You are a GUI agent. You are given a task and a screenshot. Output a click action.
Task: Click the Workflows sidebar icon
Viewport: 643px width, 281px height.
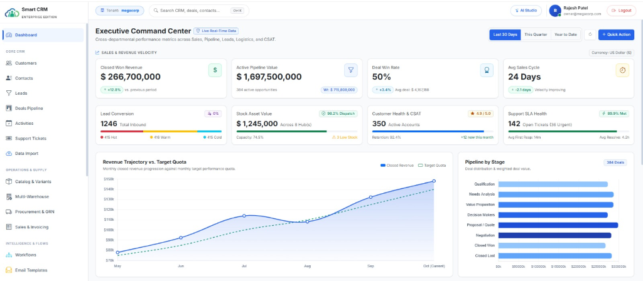(9, 255)
